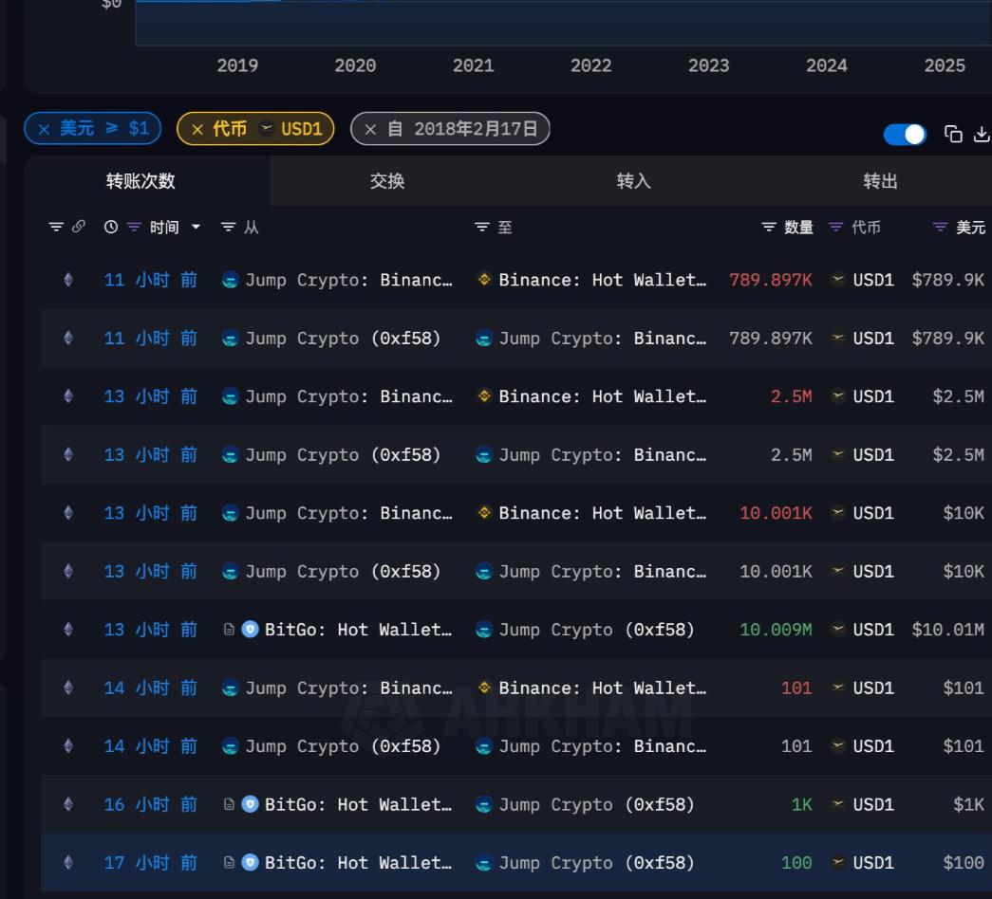Click the 2019 label on chart axis
992x899 pixels.
point(237,65)
